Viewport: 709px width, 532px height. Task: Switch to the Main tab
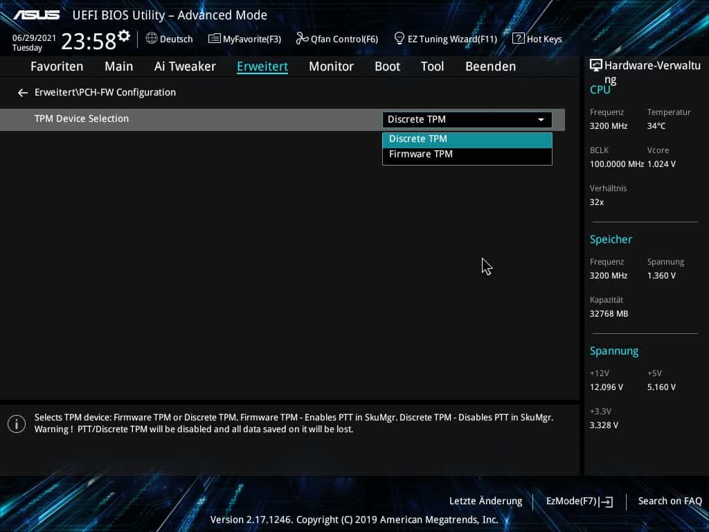tap(119, 66)
